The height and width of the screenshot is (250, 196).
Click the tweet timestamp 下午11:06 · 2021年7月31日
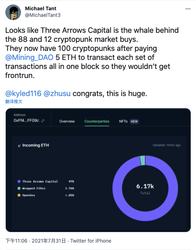point(35,241)
